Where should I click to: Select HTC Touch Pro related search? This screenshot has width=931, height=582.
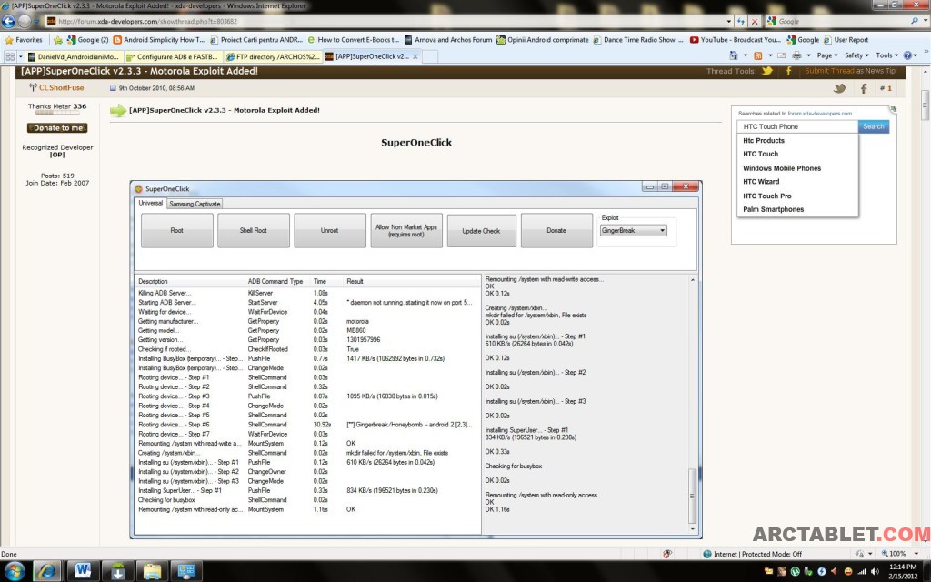click(767, 196)
